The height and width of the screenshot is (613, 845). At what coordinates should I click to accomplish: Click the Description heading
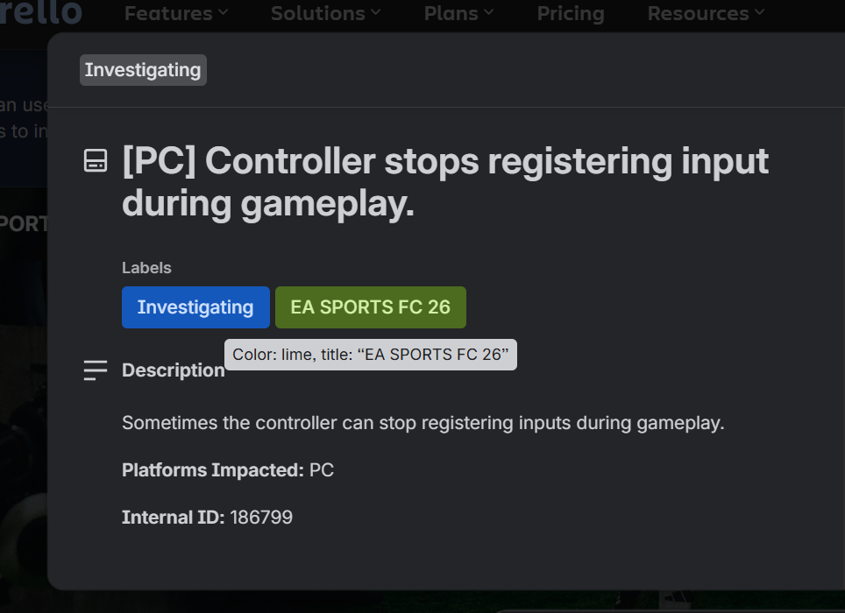tap(174, 370)
